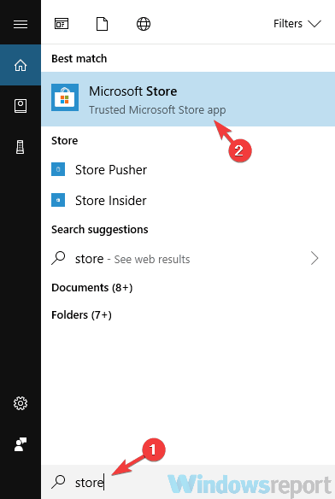This screenshot has width=335, height=499.
Task: Expand the Folders (7+) category
Action: click(81, 315)
